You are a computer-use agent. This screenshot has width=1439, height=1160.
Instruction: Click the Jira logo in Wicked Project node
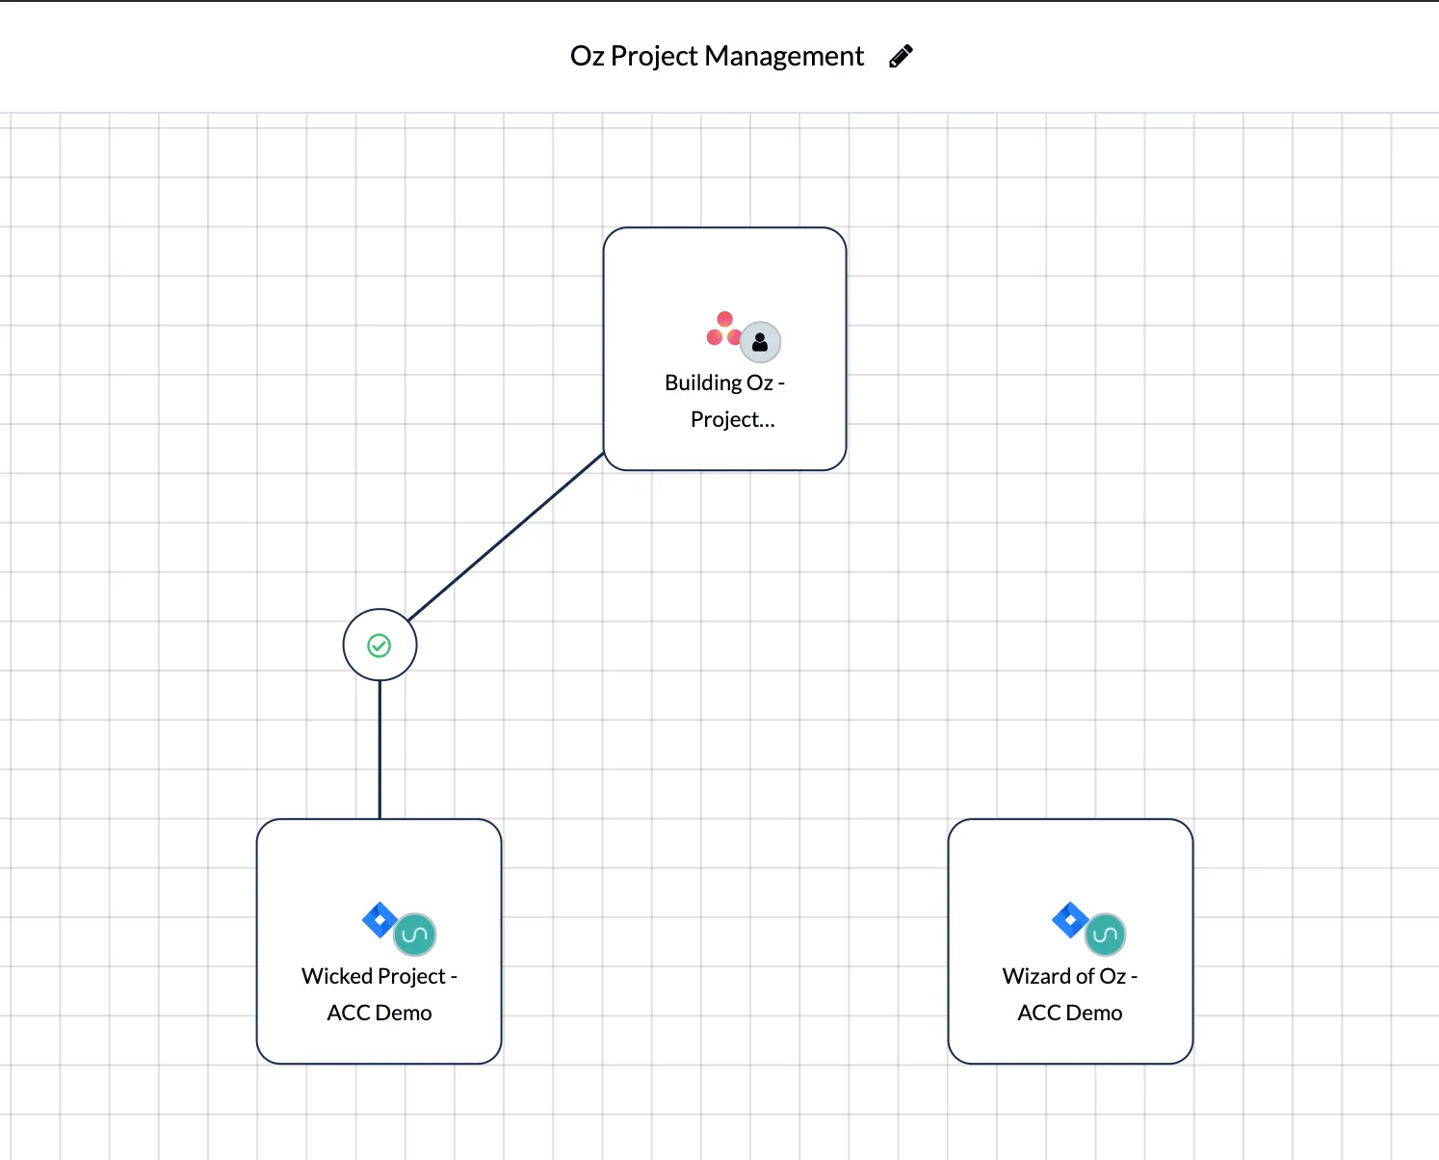coord(379,920)
